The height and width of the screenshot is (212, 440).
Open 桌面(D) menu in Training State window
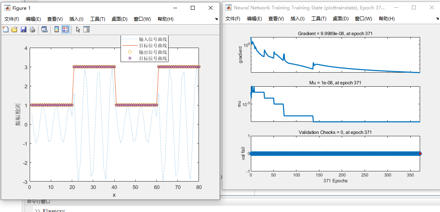(x=341, y=18)
